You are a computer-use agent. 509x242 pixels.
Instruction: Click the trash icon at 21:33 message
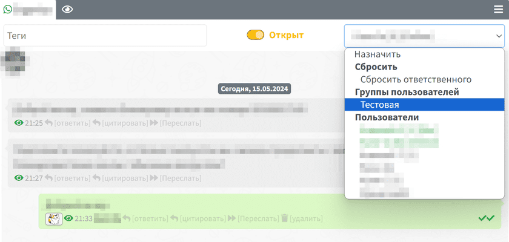[x=284, y=218]
